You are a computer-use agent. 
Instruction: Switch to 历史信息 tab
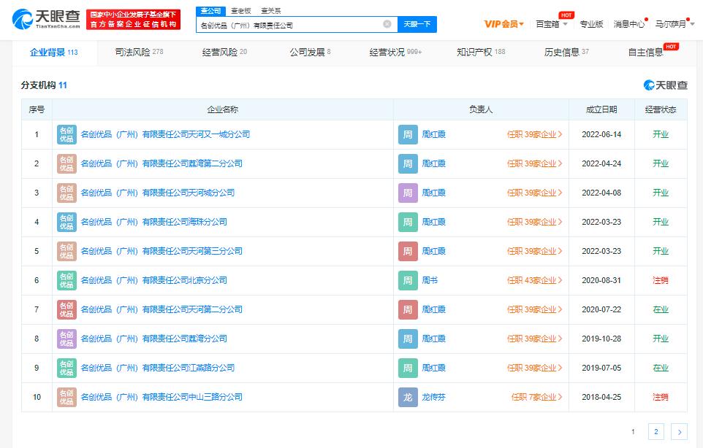[566, 53]
